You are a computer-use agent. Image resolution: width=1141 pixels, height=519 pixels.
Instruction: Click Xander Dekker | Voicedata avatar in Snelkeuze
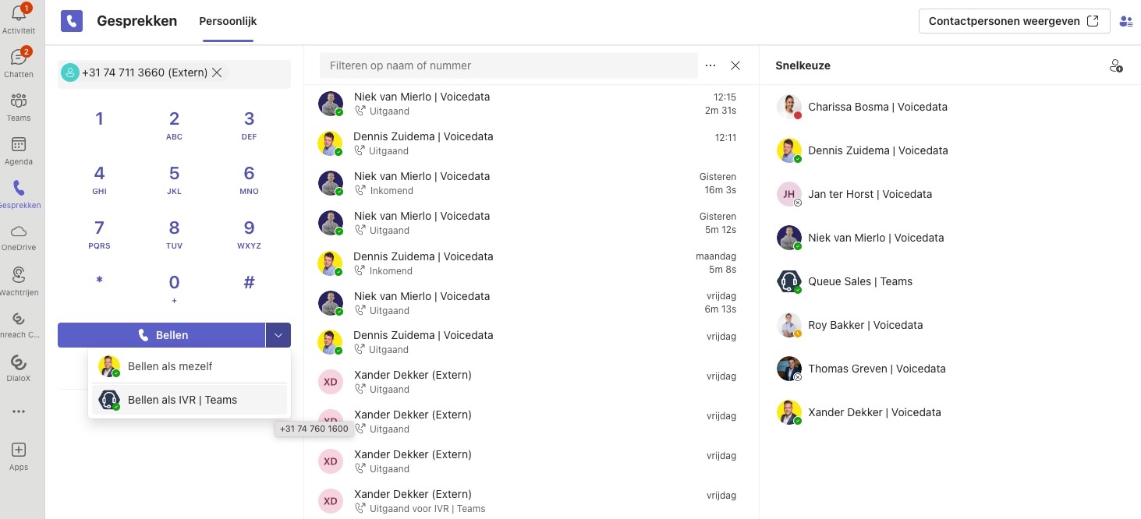[789, 412]
